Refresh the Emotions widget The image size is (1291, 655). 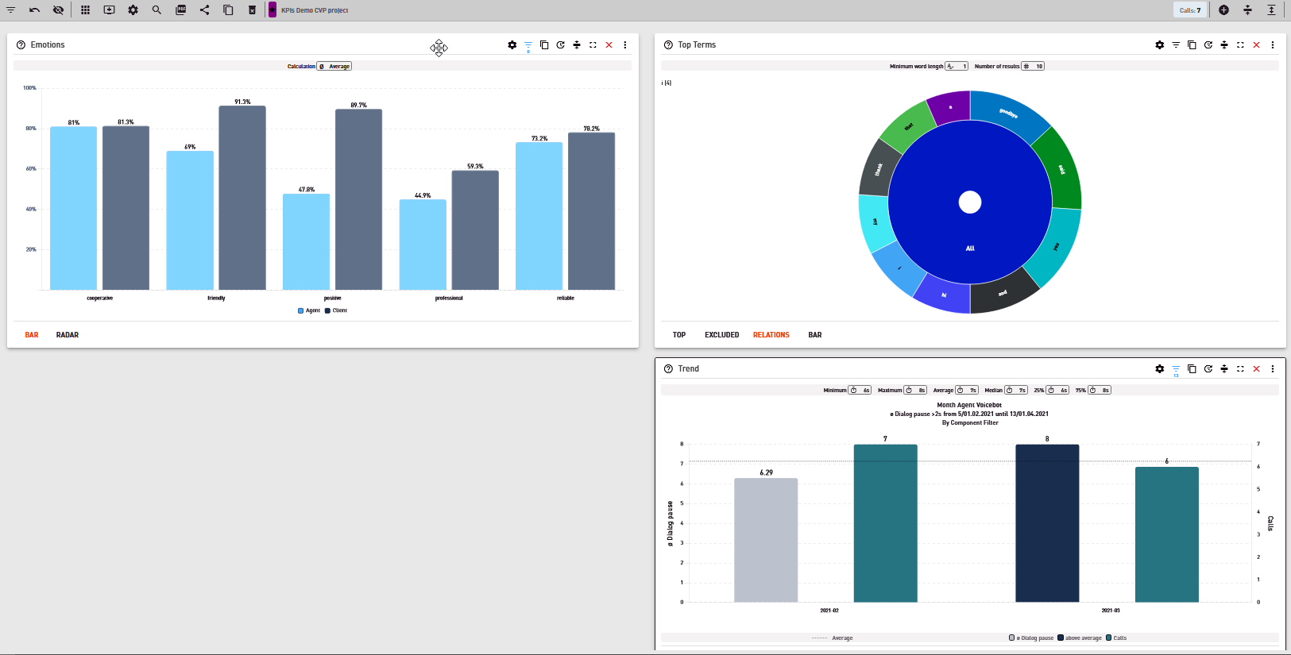(560, 45)
